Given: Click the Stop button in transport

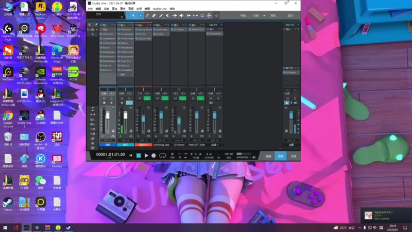Looking at the screenshot, I should (139, 156).
